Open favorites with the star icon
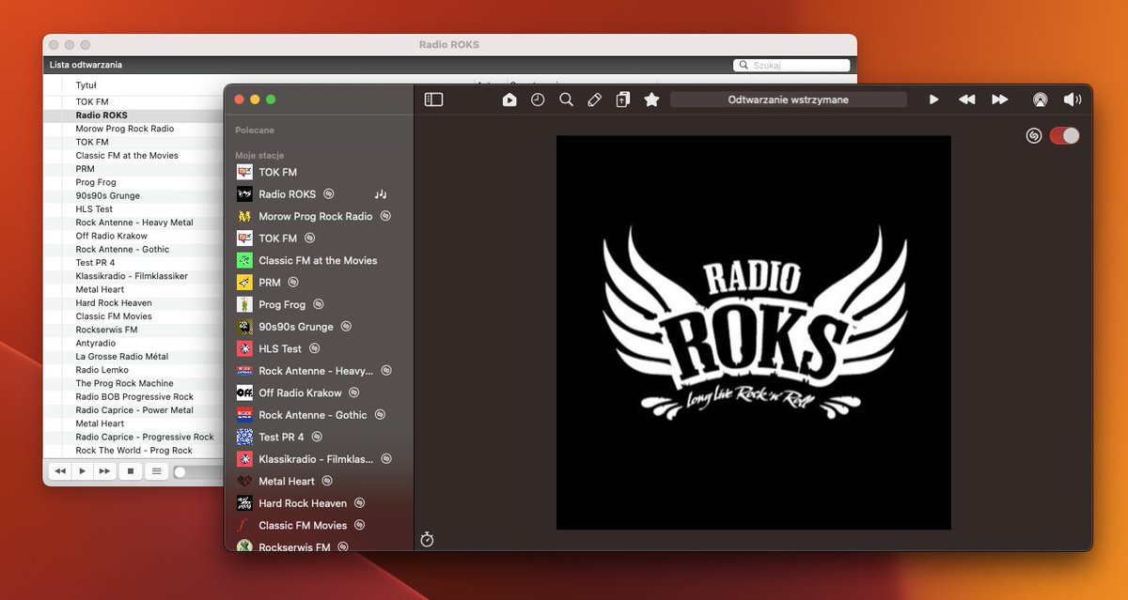The image size is (1128, 600). coord(651,100)
